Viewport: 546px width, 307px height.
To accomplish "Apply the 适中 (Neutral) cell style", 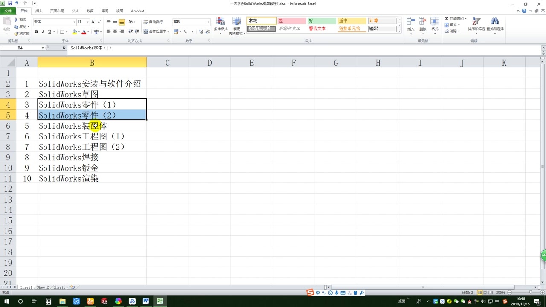I will tap(352, 21).
